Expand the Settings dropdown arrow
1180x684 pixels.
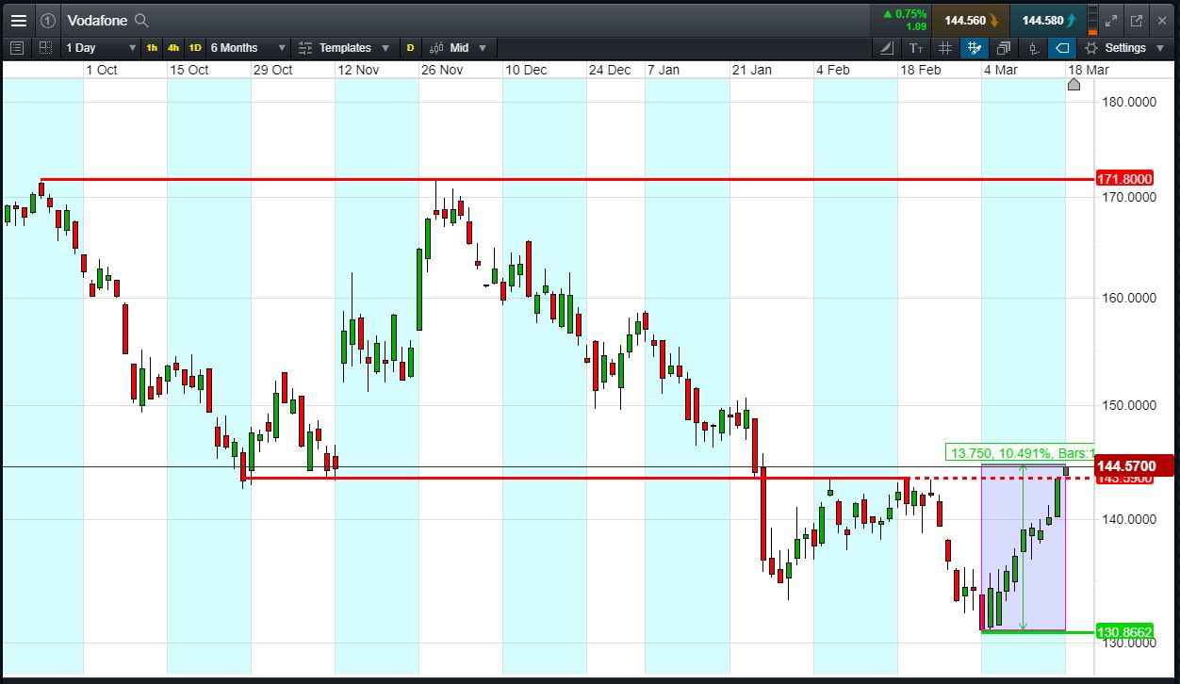(1159, 48)
